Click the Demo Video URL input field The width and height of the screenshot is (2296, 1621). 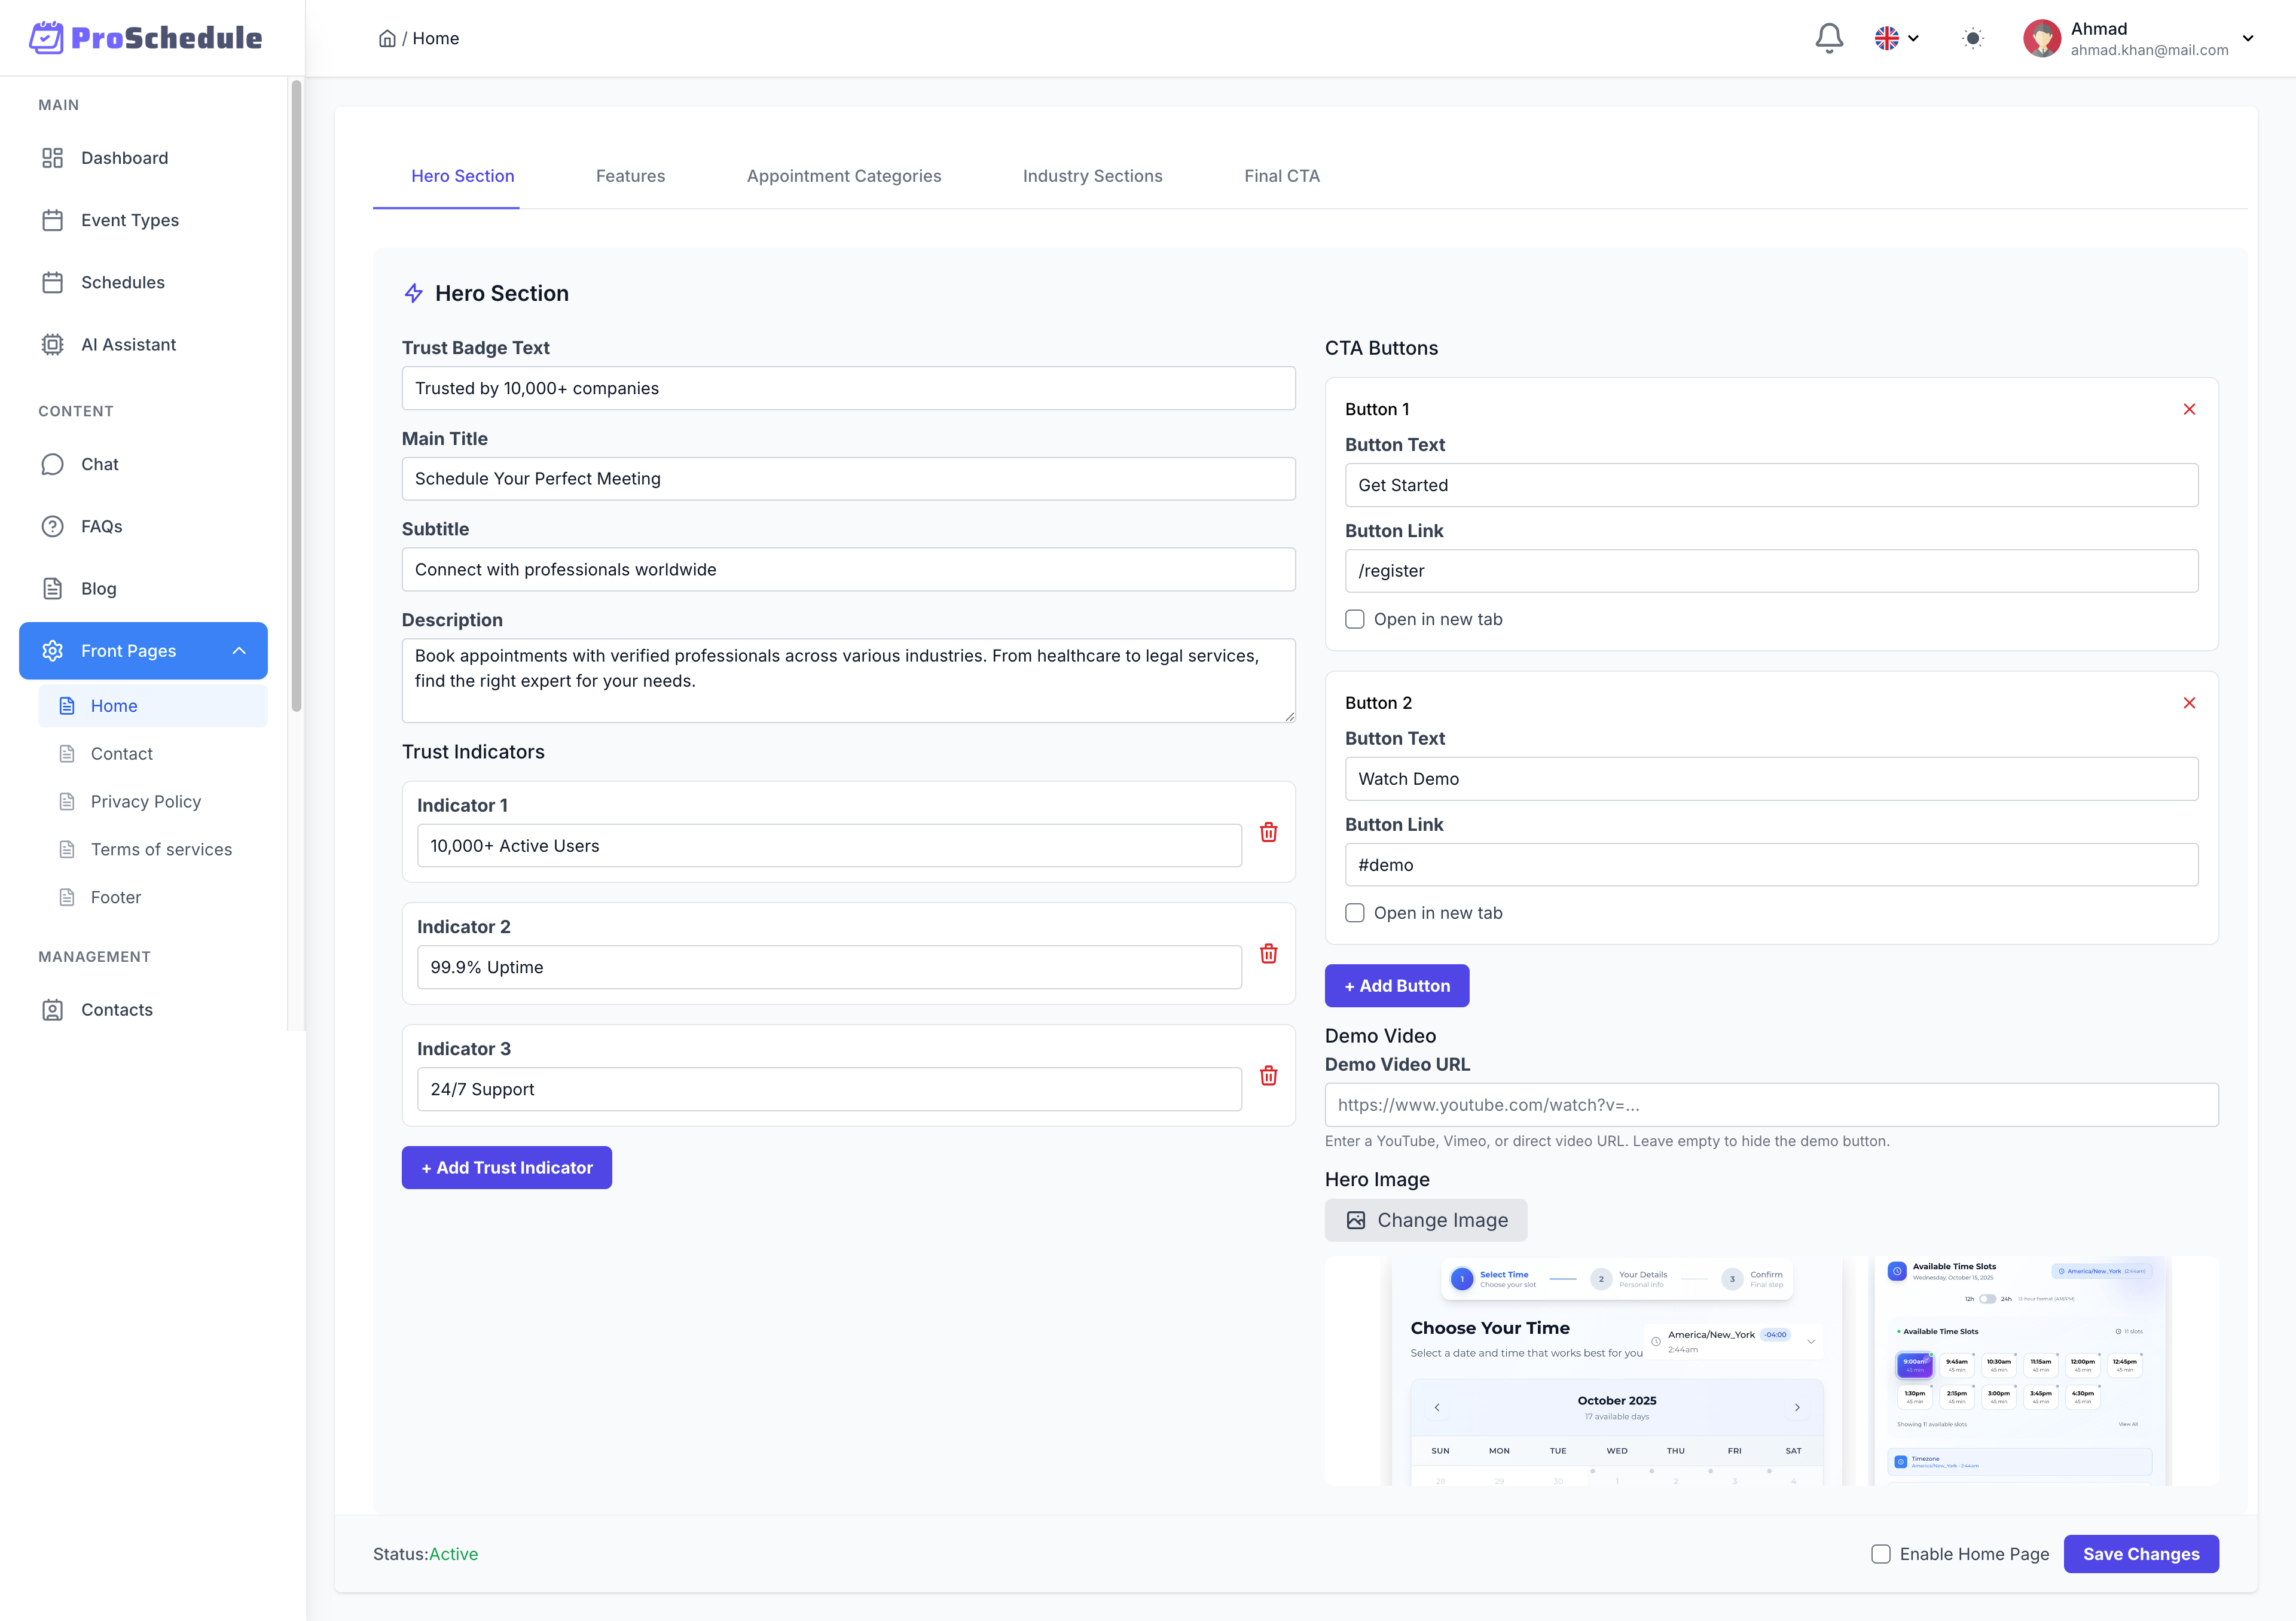click(x=1770, y=1105)
